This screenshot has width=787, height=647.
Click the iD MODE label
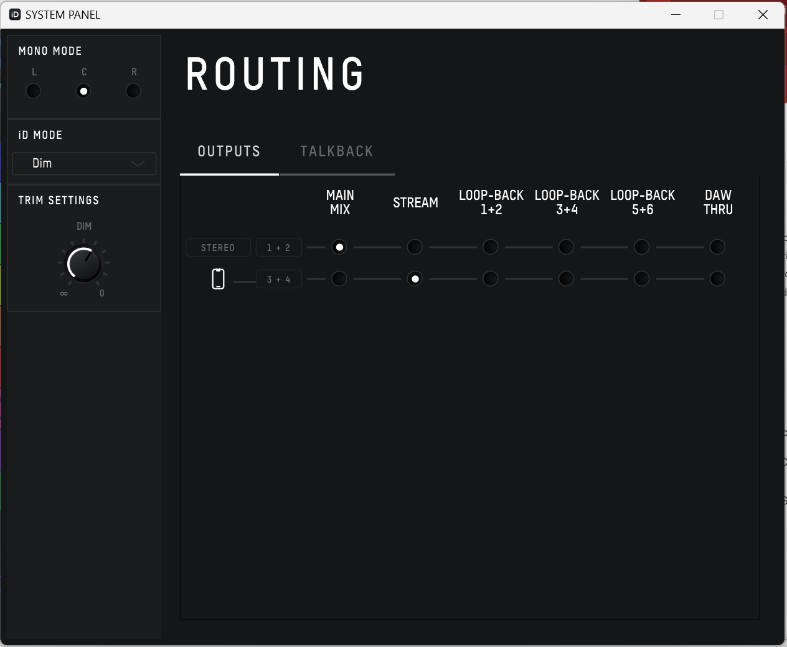point(40,135)
